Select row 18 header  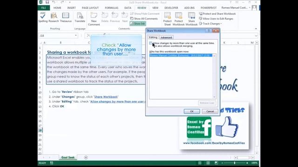[x=40, y=130]
